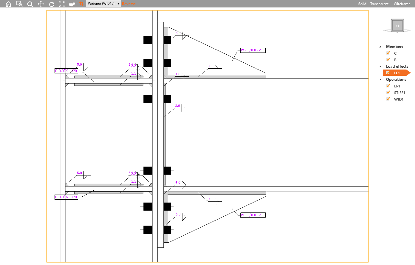
Task: Collapse the Operations group
Action: click(x=380, y=79)
